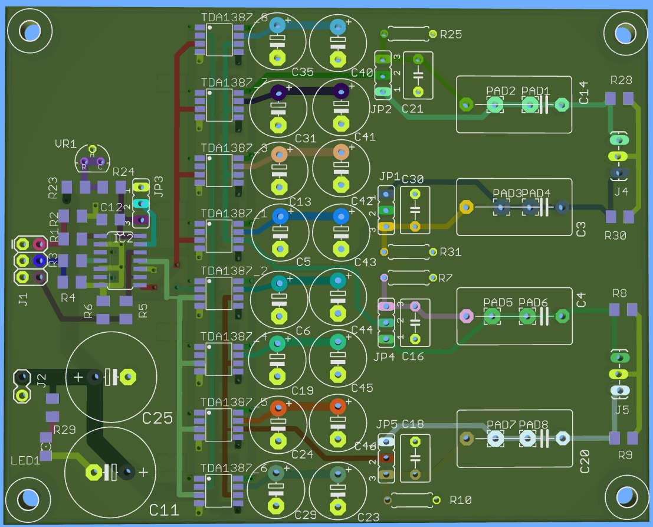Viewport: 653px width, 527px height.
Task: Click the R23 resistor label
Action: pos(53,188)
